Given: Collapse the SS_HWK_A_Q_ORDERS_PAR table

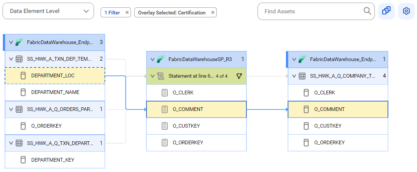Looking at the screenshot, I should tap(11, 109).
